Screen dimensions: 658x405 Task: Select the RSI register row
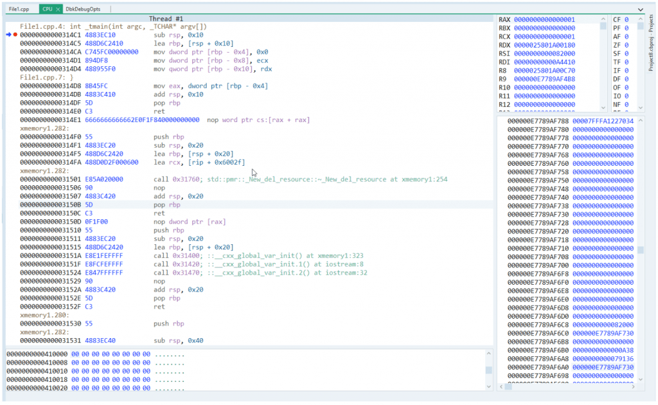(549, 54)
